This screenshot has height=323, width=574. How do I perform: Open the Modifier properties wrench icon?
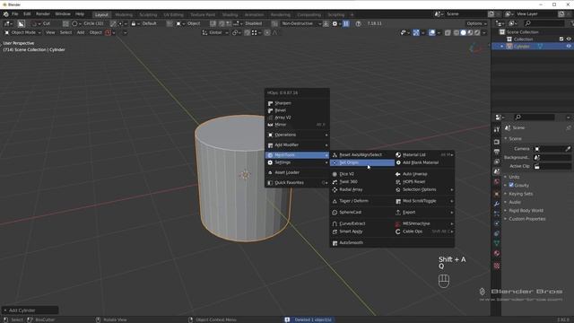pos(496,204)
